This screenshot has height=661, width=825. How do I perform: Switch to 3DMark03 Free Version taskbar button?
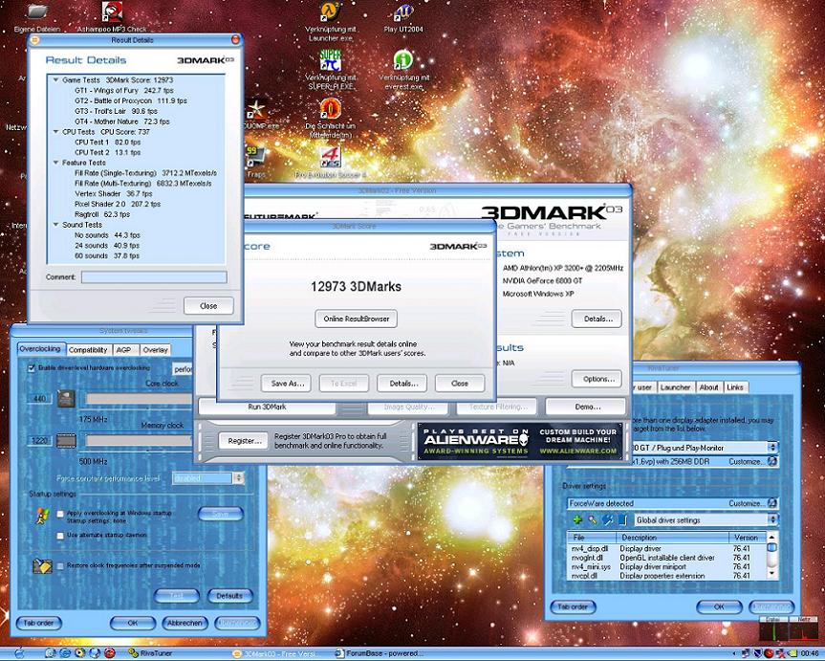pyautogui.click(x=273, y=653)
